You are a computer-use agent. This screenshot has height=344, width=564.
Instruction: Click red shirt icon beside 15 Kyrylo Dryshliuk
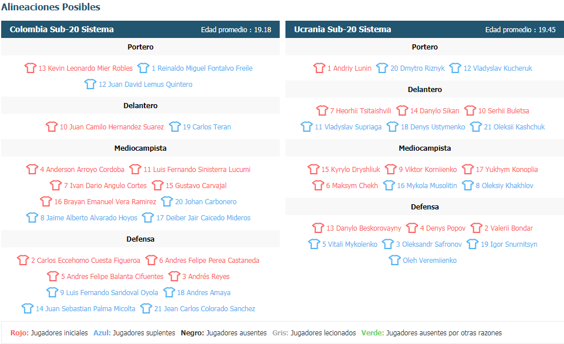313,169
